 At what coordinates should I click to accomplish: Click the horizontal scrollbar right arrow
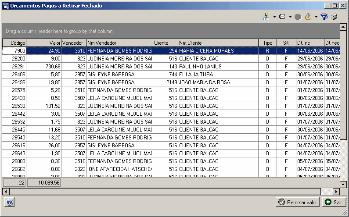pos(336,192)
